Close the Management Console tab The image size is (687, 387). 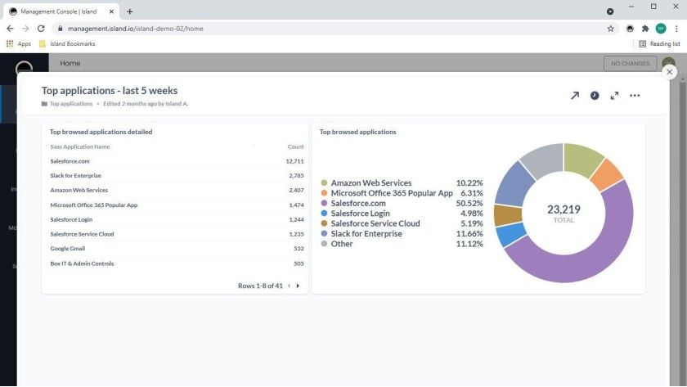[x=111, y=11]
